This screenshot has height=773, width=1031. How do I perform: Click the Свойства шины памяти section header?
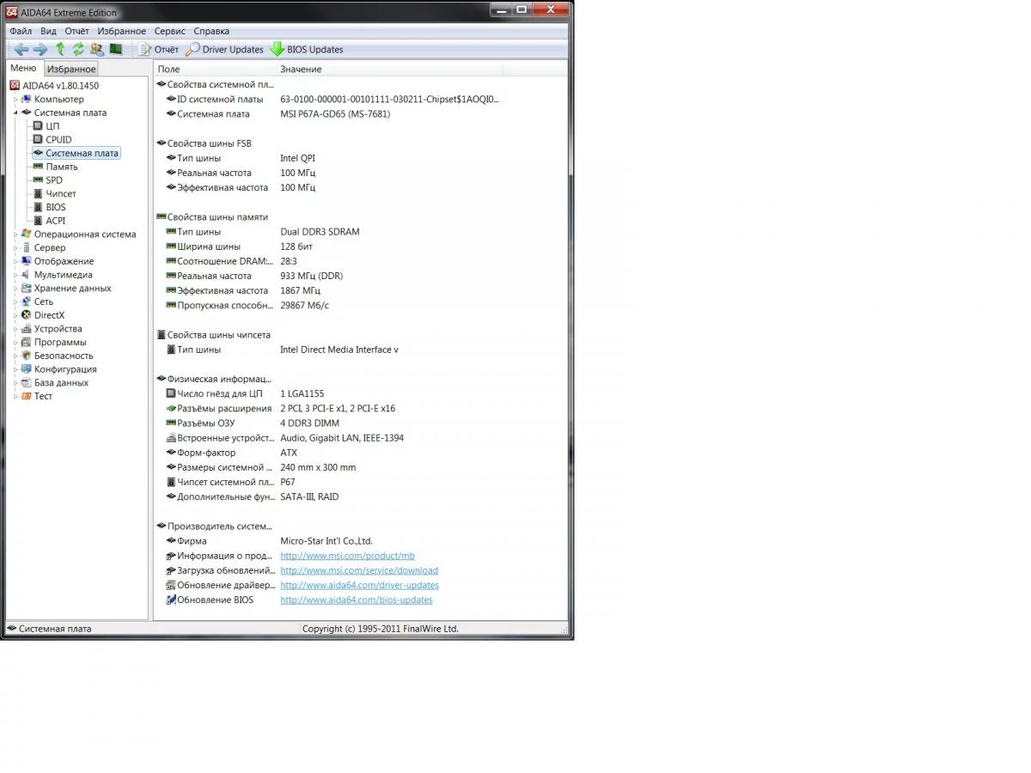[x=212, y=217]
